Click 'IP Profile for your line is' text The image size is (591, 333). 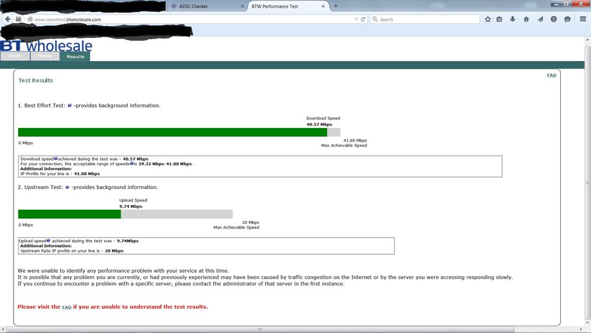(45, 174)
